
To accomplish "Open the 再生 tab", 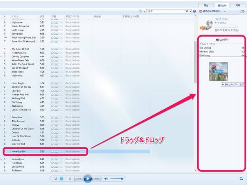I will pyautogui.click(x=206, y=5).
